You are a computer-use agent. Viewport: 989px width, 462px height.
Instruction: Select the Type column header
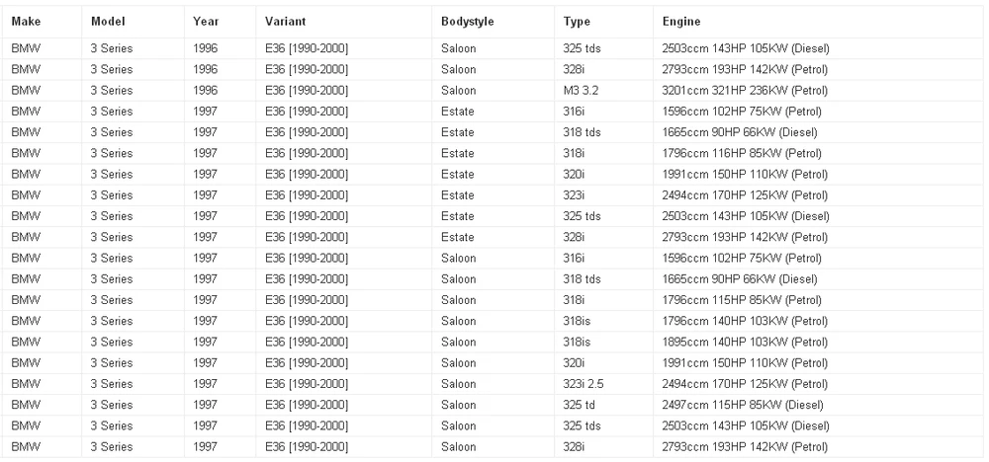click(x=577, y=22)
